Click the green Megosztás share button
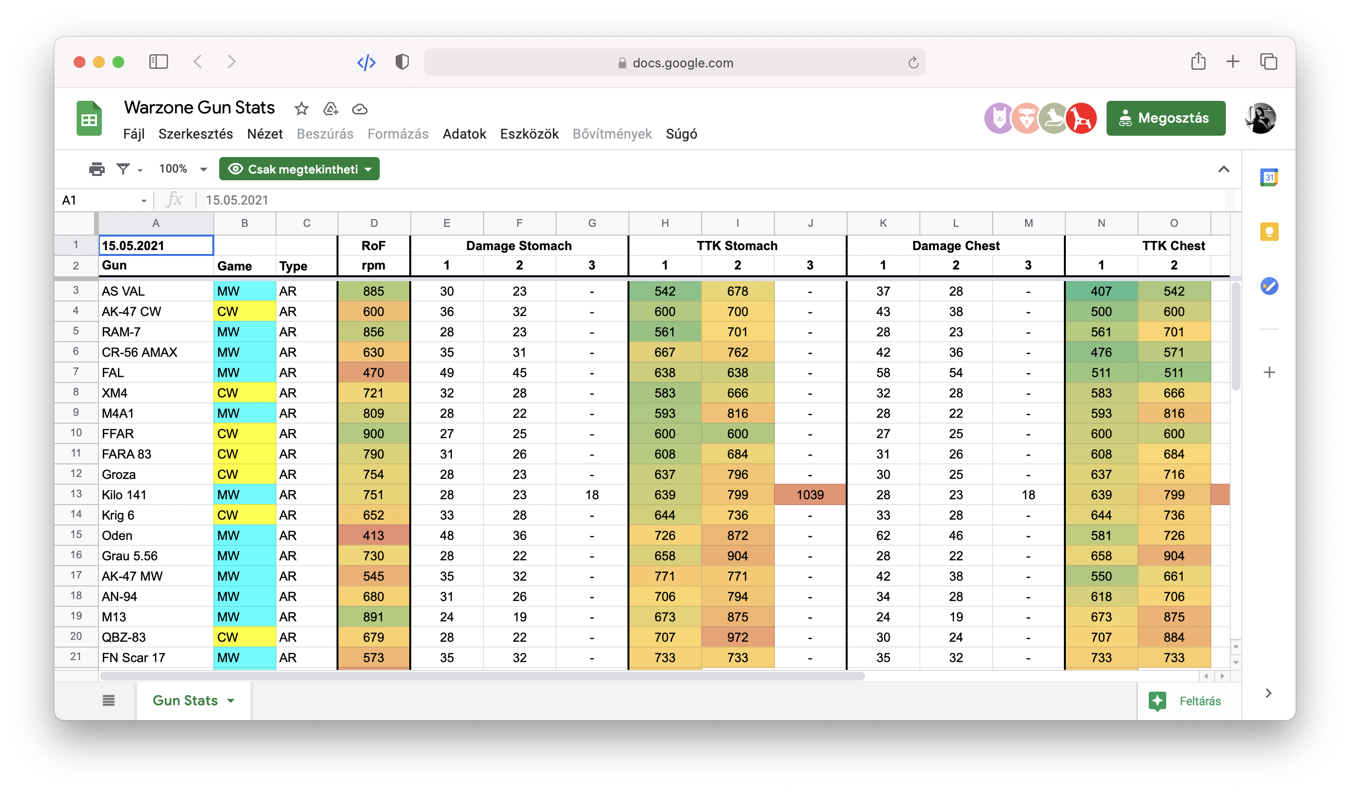This screenshot has height=792, width=1350. pos(1165,118)
